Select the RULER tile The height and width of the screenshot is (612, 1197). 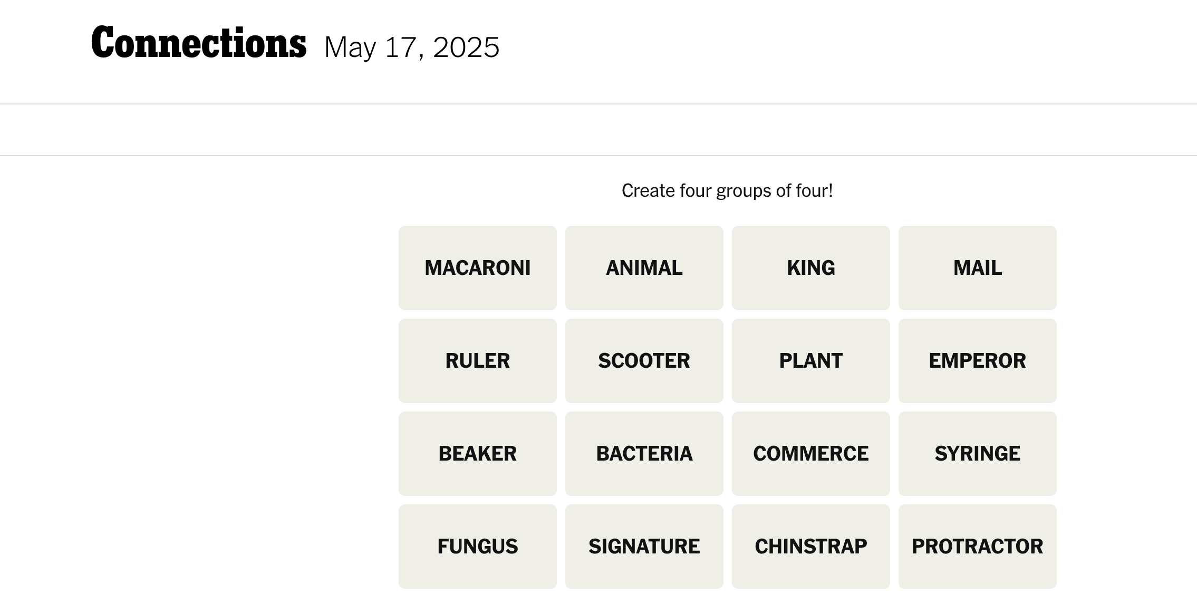coord(477,361)
